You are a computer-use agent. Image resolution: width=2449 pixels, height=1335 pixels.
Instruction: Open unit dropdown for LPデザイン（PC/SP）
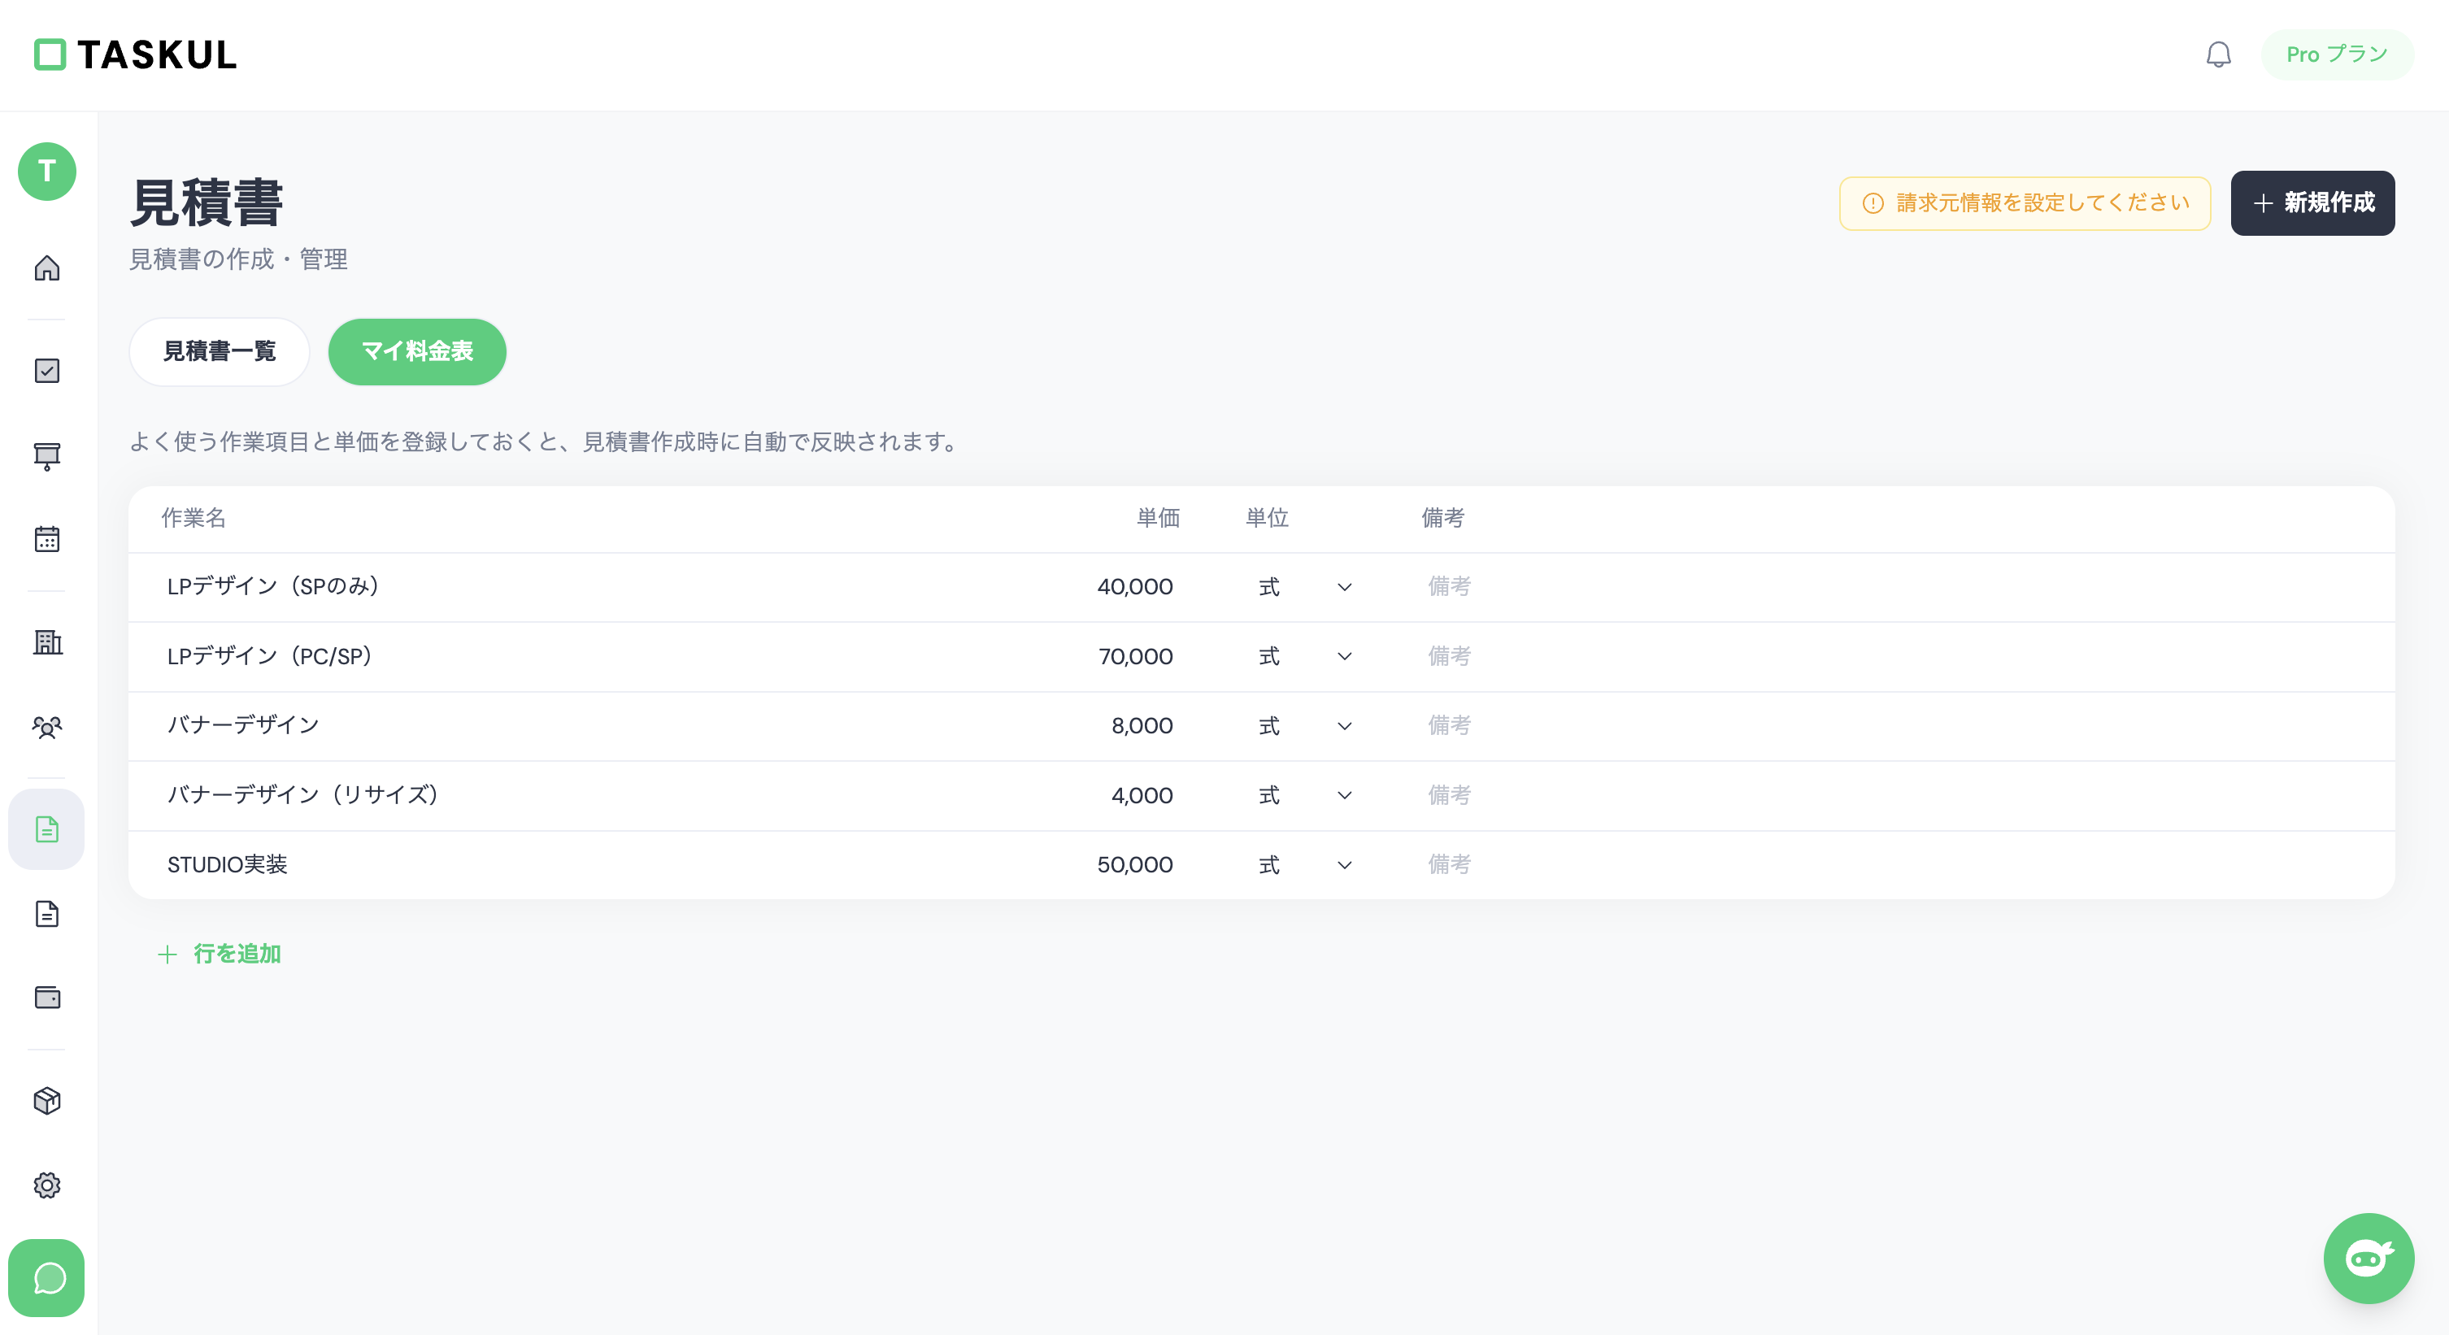pos(1304,656)
